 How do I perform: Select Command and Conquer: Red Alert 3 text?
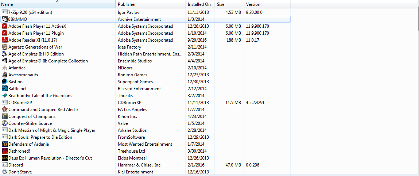coord(43,110)
